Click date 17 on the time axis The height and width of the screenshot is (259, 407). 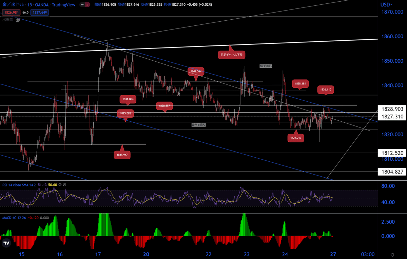pos(98,254)
